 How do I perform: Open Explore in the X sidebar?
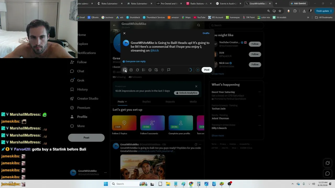pyautogui.click(x=83, y=44)
